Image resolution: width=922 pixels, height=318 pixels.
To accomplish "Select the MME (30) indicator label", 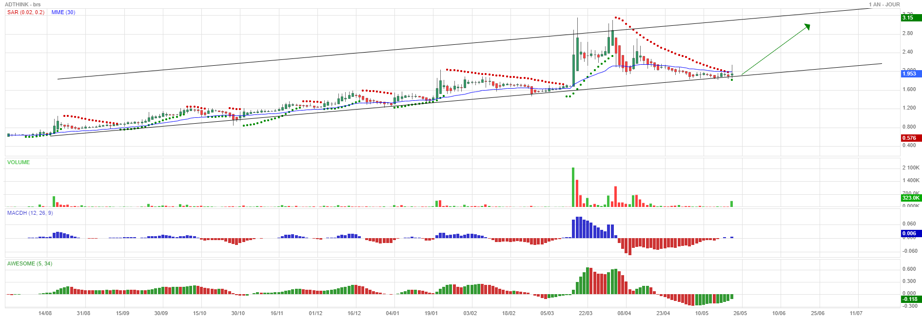I will pyautogui.click(x=63, y=12).
